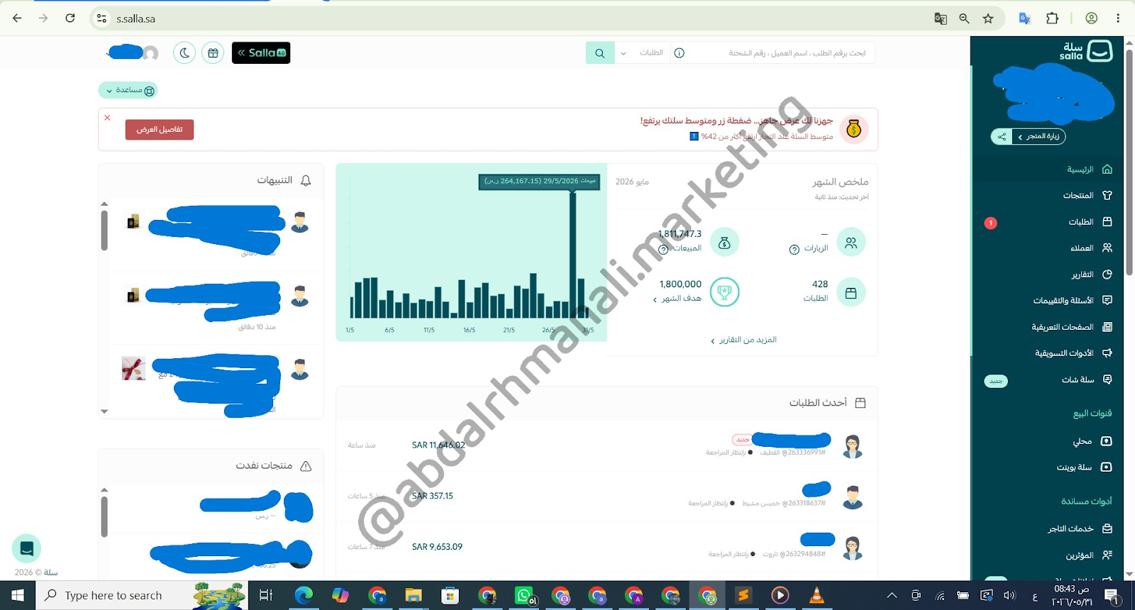The height and width of the screenshot is (610, 1135).
Task: Open File Explorer from the taskbar
Action: coord(414,595)
